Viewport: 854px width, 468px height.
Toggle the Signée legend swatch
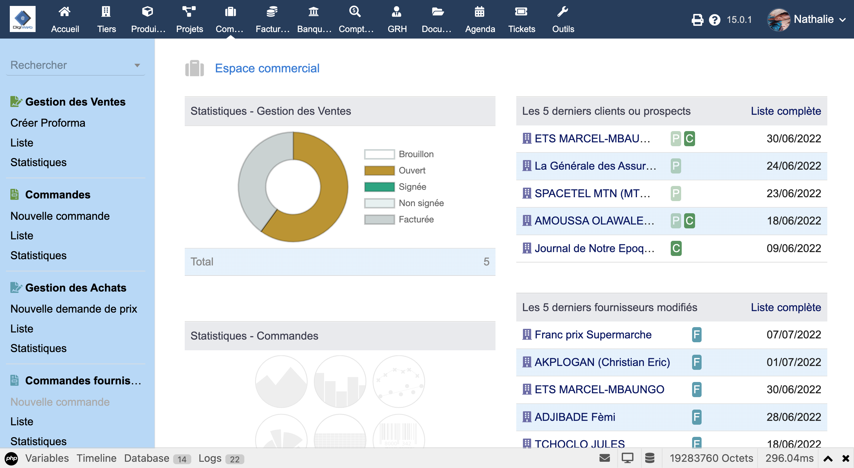pos(379,187)
